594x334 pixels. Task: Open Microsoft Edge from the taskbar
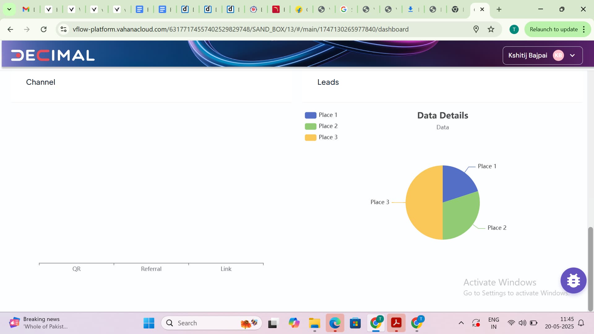(x=335, y=323)
